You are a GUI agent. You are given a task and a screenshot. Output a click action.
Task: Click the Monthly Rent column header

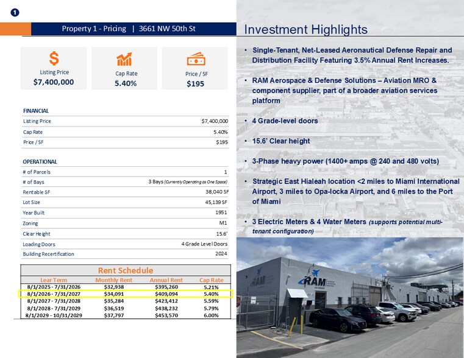(113, 279)
